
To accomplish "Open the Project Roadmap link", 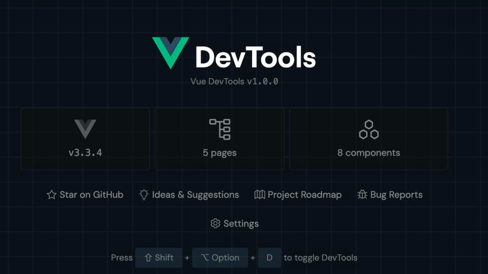I will tap(298, 195).
